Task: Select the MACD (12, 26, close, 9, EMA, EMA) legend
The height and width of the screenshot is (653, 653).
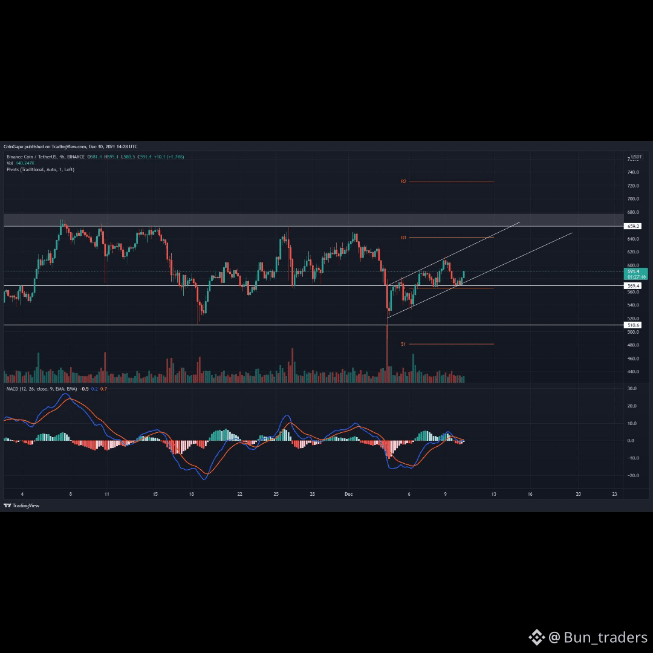Action: tap(42, 389)
